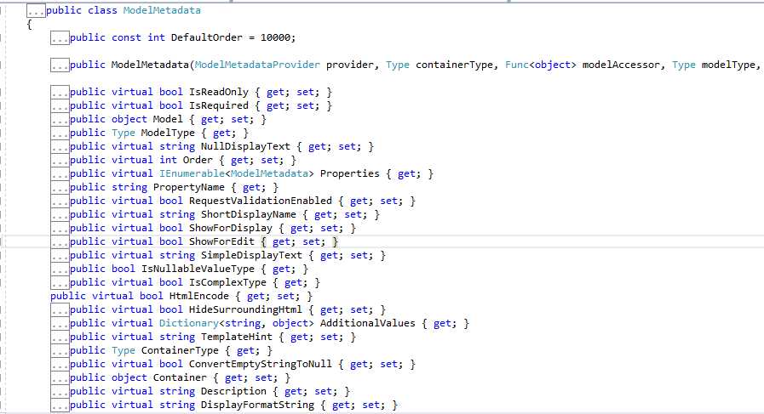Expand collapsed block before ShowForDisplay property
This screenshot has height=414, width=764.
60,229
